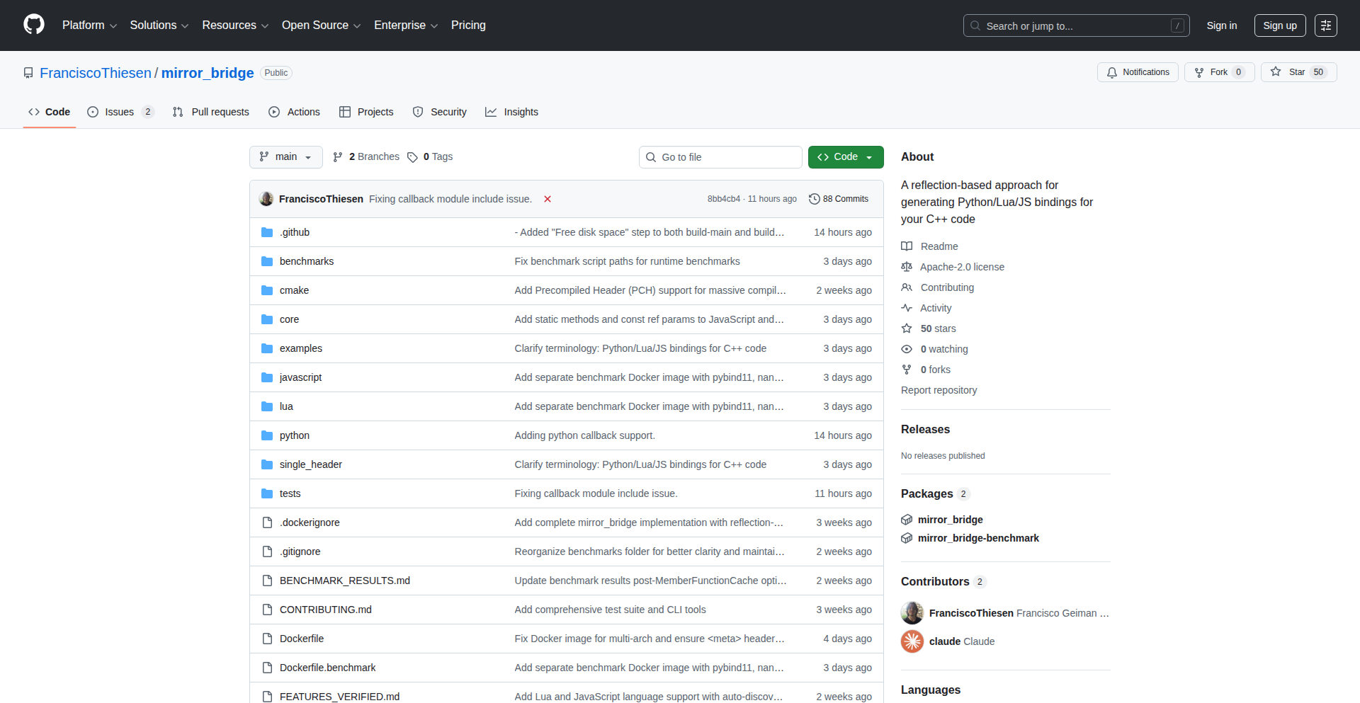Open the benchmarks folder icon
Viewport: 1360px width, 703px height.
tap(267, 261)
